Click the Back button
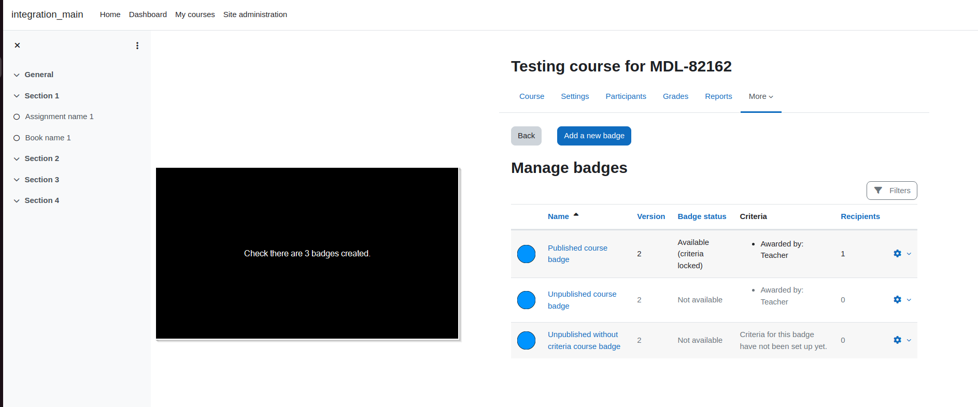978x407 pixels. pyautogui.click(x=526, y=136)
